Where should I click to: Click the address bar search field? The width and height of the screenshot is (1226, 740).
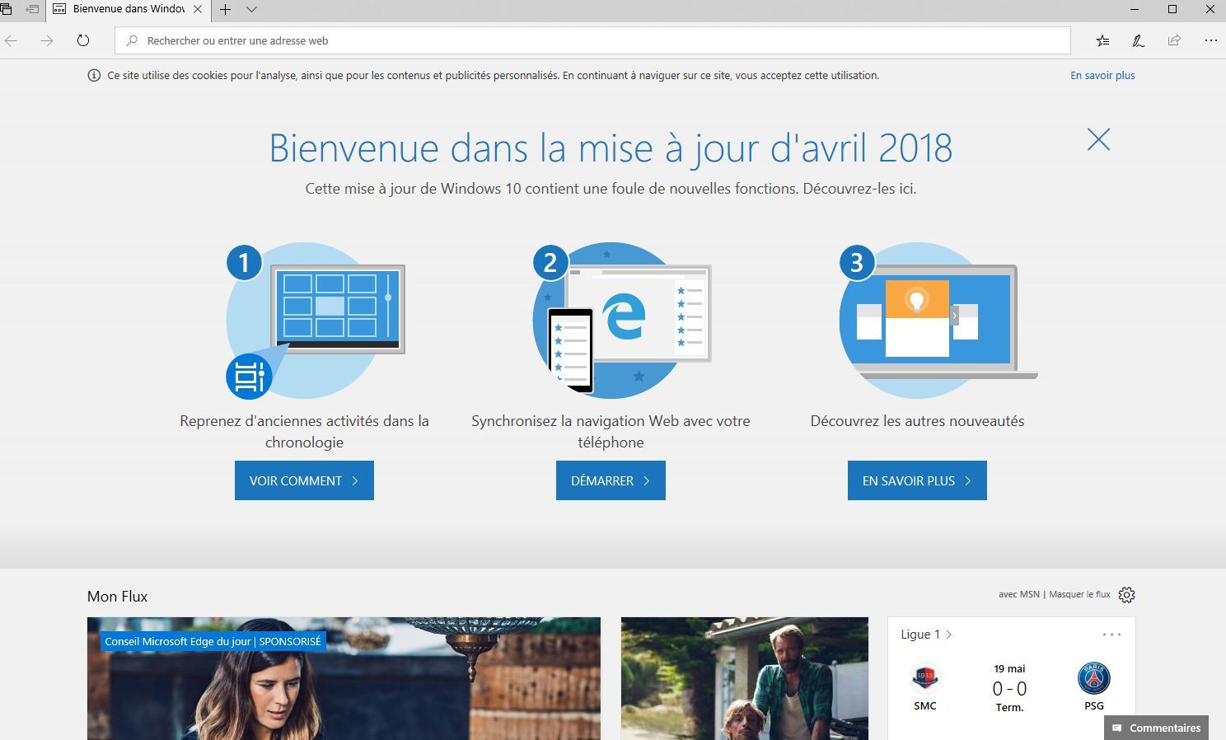[x=592, y=40]
